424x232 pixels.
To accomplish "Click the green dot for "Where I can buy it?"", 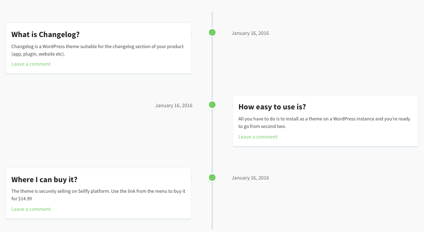I will click(212, 178).
